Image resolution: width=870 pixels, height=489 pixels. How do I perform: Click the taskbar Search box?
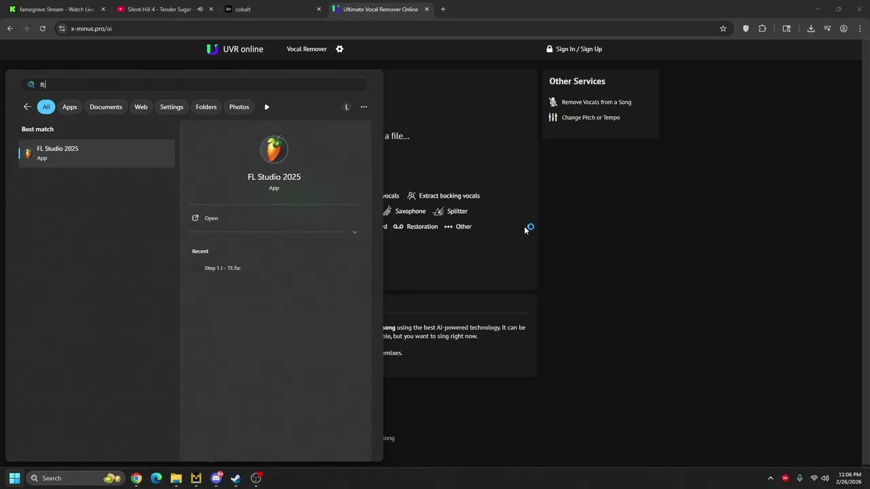click(x=75, y=478)
